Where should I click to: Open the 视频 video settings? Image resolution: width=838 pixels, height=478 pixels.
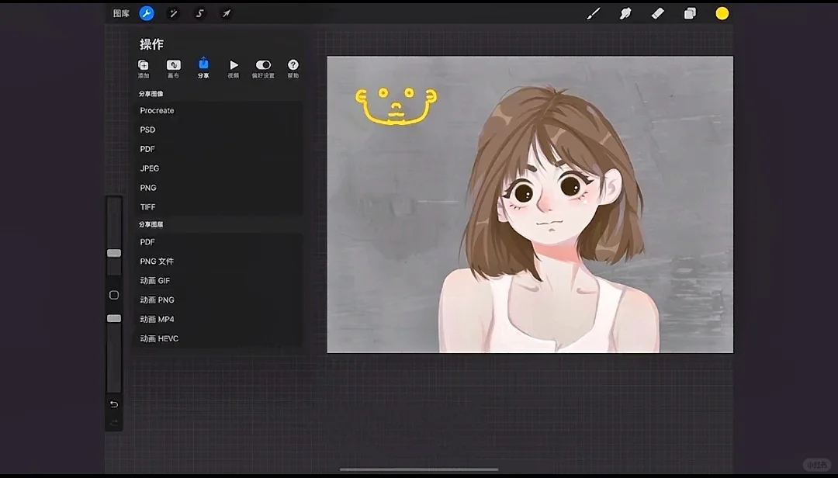[x=234, y=68]
